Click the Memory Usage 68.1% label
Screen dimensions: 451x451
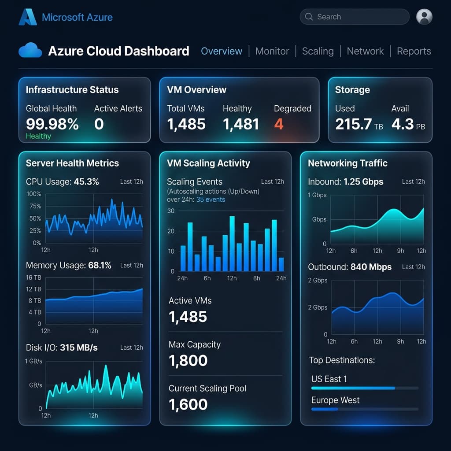point(68,265)
